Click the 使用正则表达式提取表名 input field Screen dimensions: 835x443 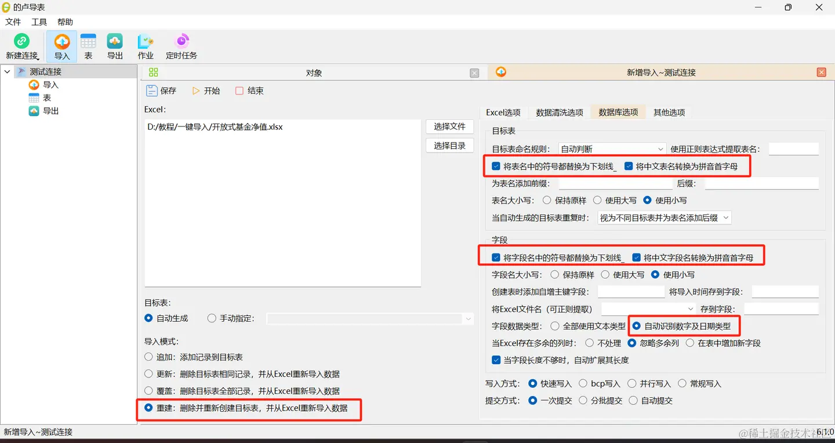click(x=794, y=149)
